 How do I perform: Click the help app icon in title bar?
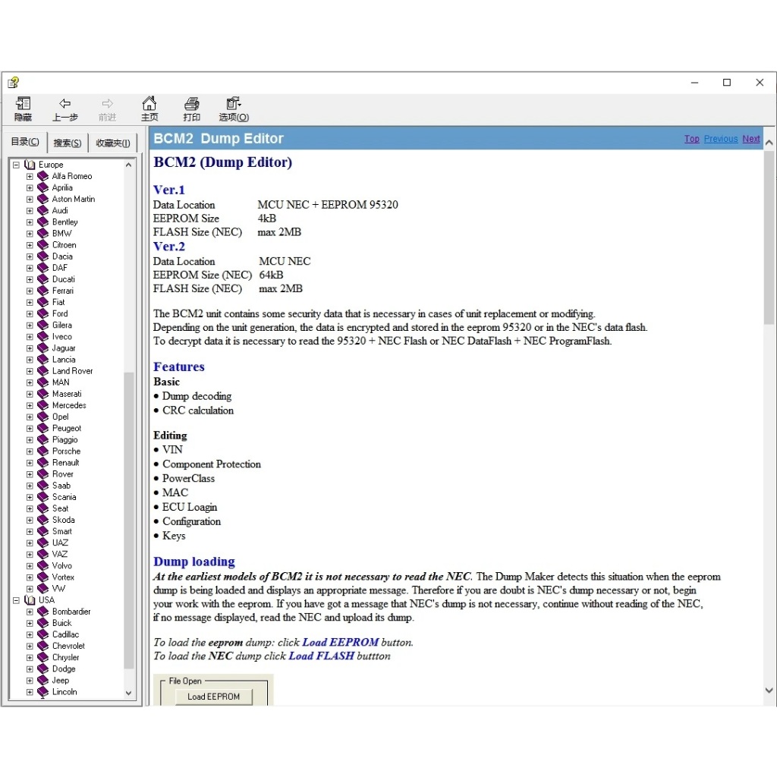coord(13,83)
